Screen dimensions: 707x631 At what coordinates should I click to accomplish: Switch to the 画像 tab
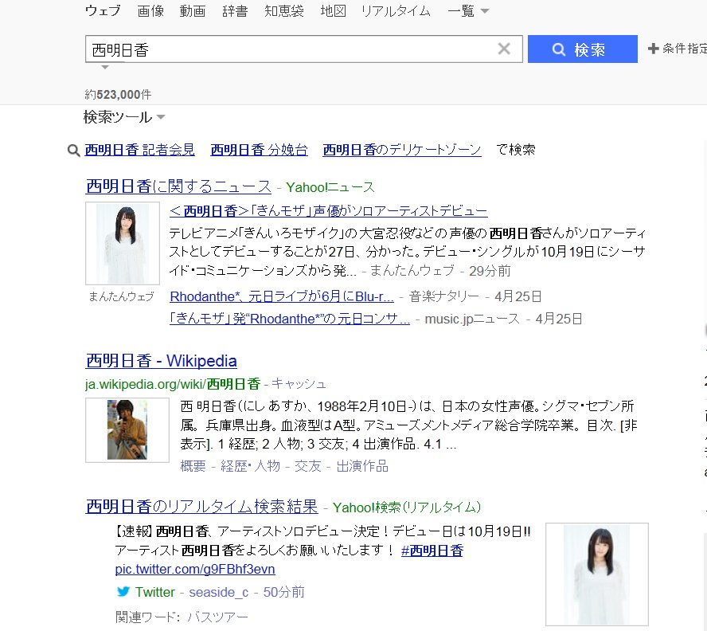[x=150, y=11]
